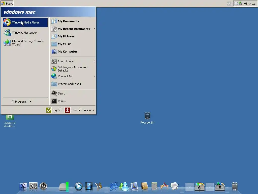
Task: Open the dock box with green download arrow
Action: click(220, 186)
